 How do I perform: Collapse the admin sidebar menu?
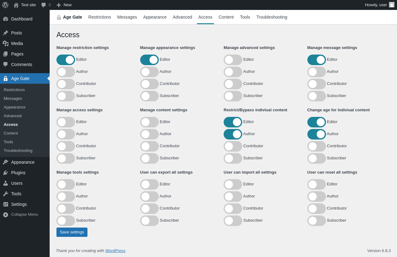point(25,215)
